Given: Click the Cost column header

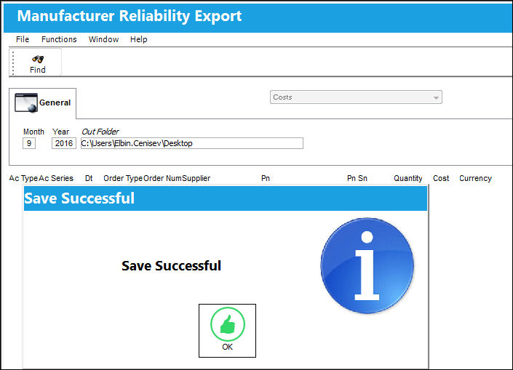Looking at the screenshot, I should click(441, 178).
